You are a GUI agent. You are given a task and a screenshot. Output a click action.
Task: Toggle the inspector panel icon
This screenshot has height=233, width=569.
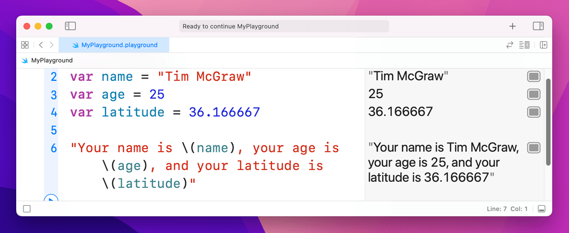point(538,26)
